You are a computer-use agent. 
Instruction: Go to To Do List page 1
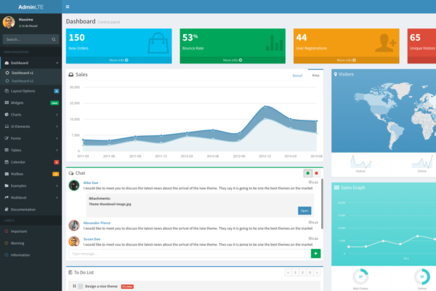[295, 272]
